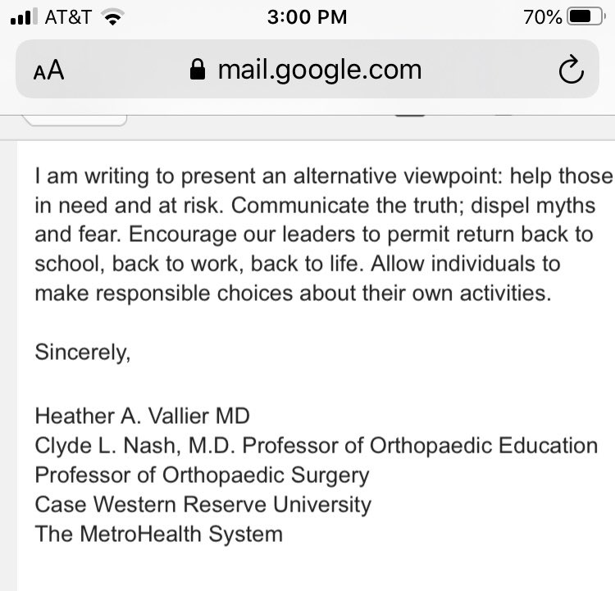Open the AA text size menu

48,70
